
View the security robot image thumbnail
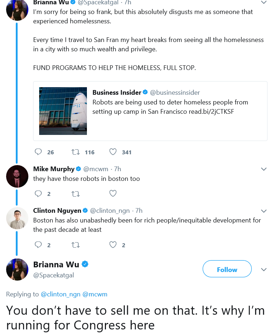pyautogui.click(x=63, y=111)
